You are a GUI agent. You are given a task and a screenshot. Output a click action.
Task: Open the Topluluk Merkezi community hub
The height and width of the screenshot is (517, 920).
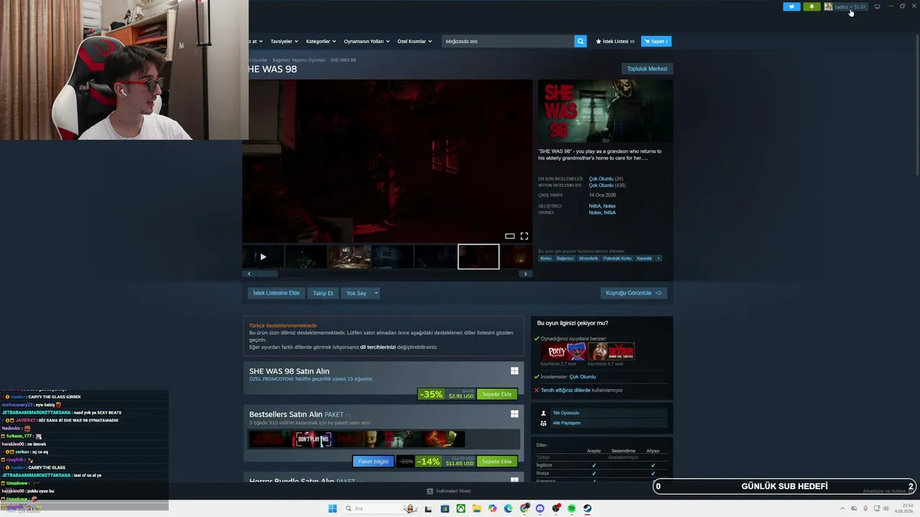[x=647, y=69]
